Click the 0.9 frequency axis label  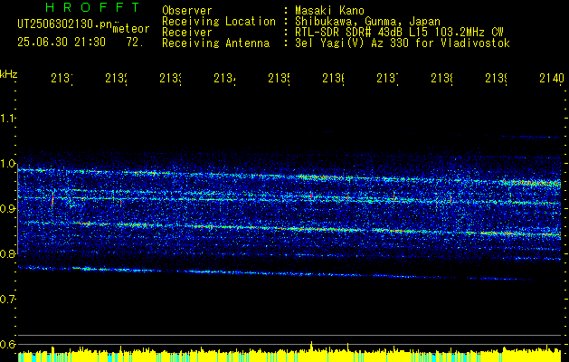point(7,208)
